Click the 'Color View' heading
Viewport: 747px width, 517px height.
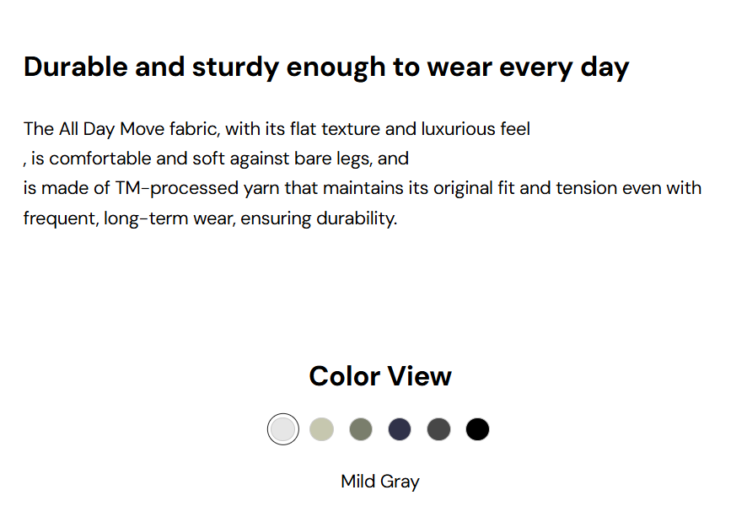(380, 376)
